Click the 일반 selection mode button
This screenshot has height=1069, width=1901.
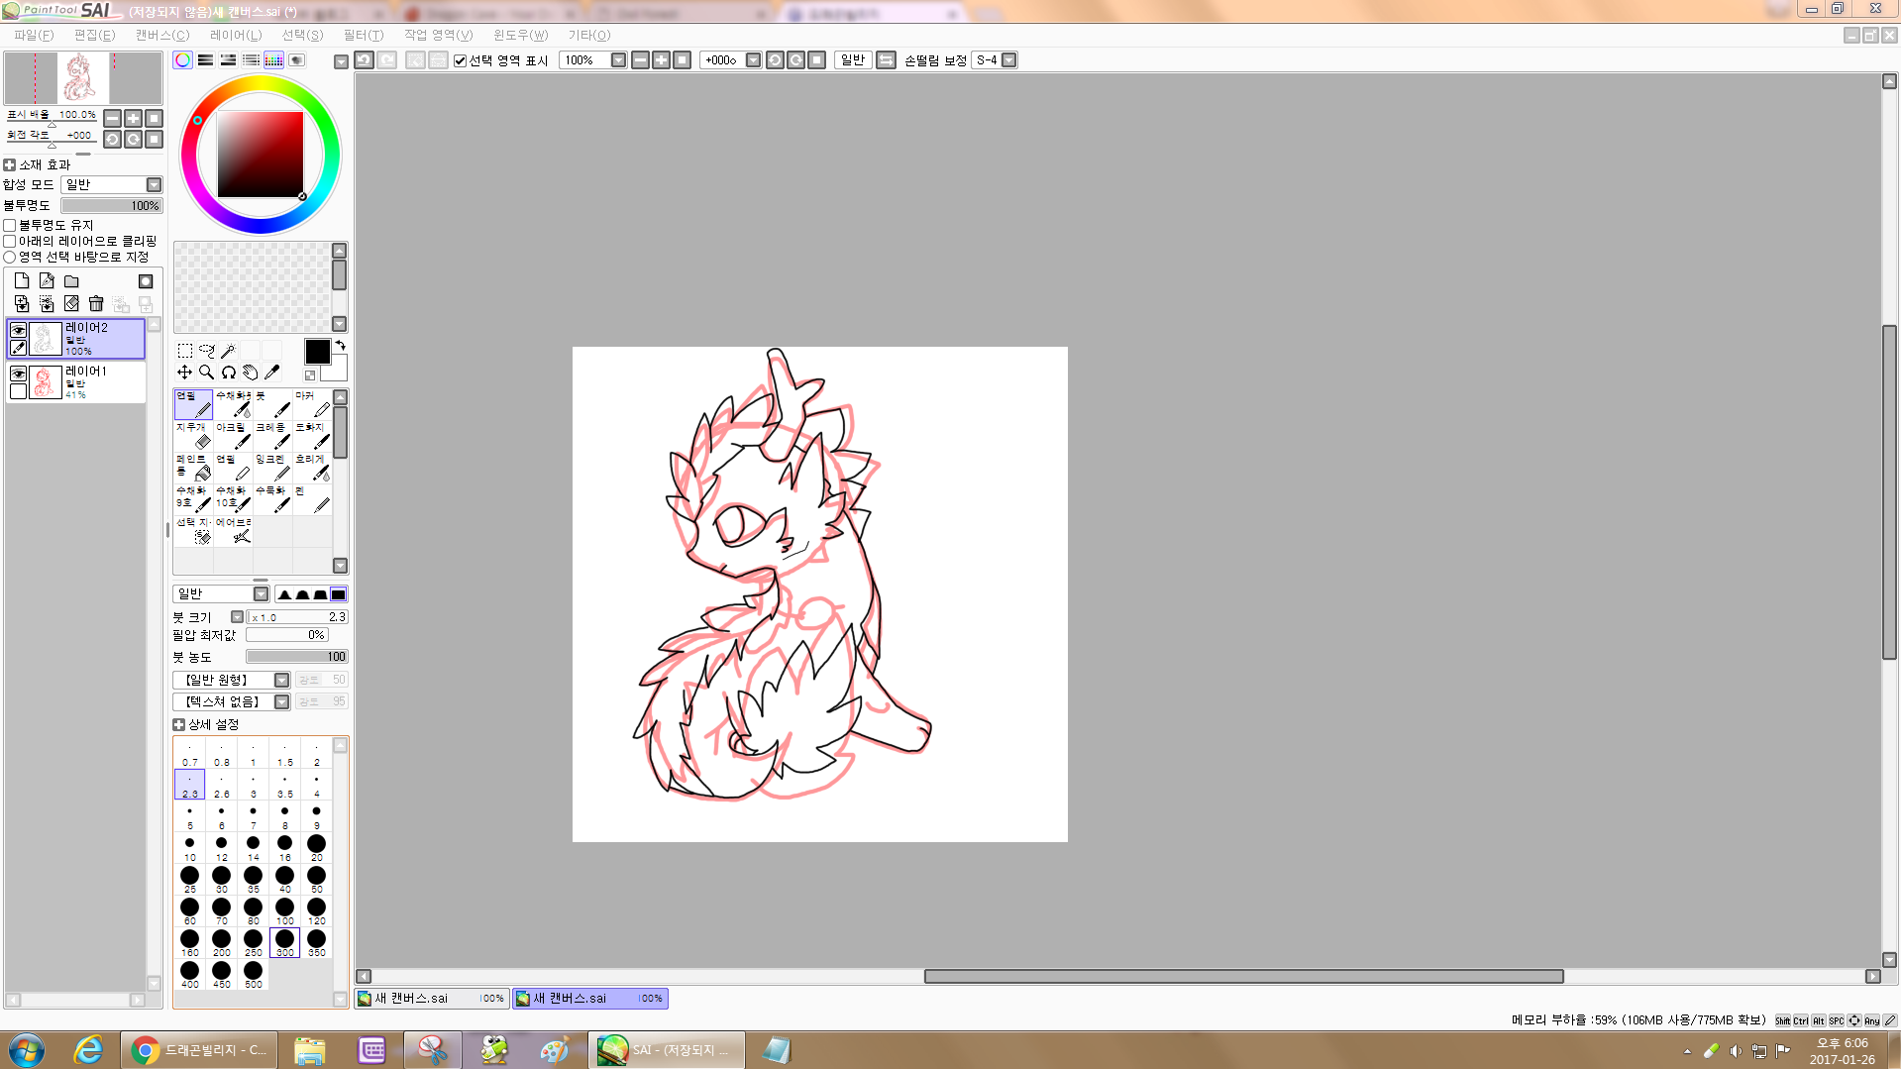[x=853, y=60]
